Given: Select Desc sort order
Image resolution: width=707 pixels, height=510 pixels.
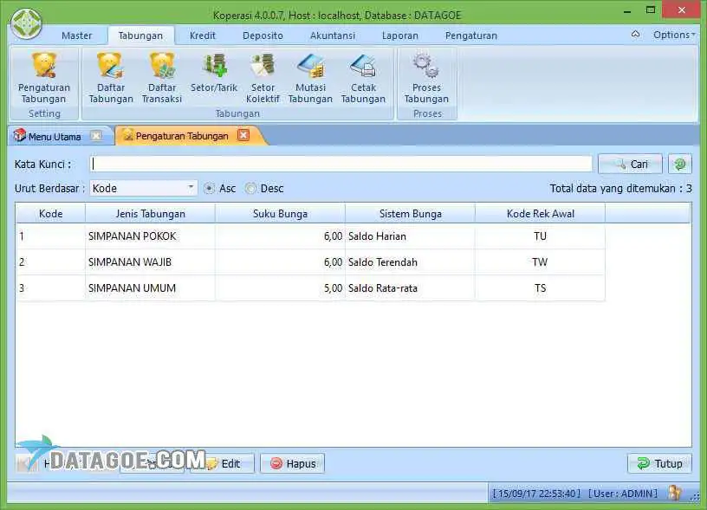Looking at the screenshot, I should pyautogui.click(x=251, y=189).
